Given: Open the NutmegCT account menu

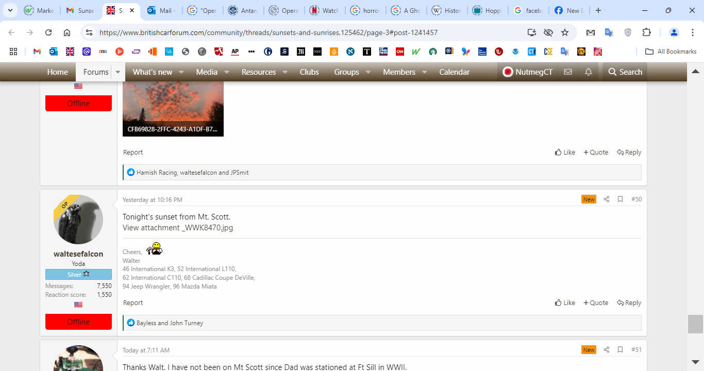Looking at the screenshot, I should coord(528,72).
